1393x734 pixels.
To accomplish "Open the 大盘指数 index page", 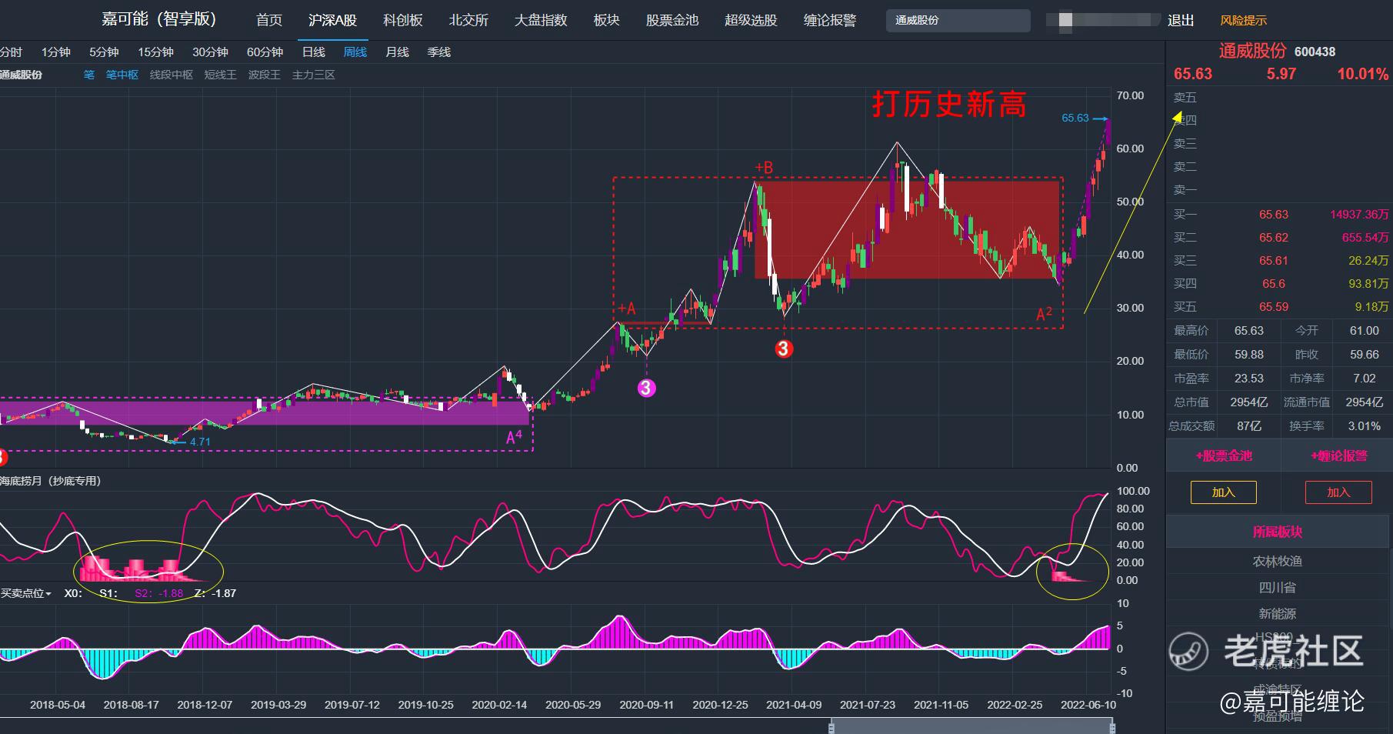I will [541, 20].
